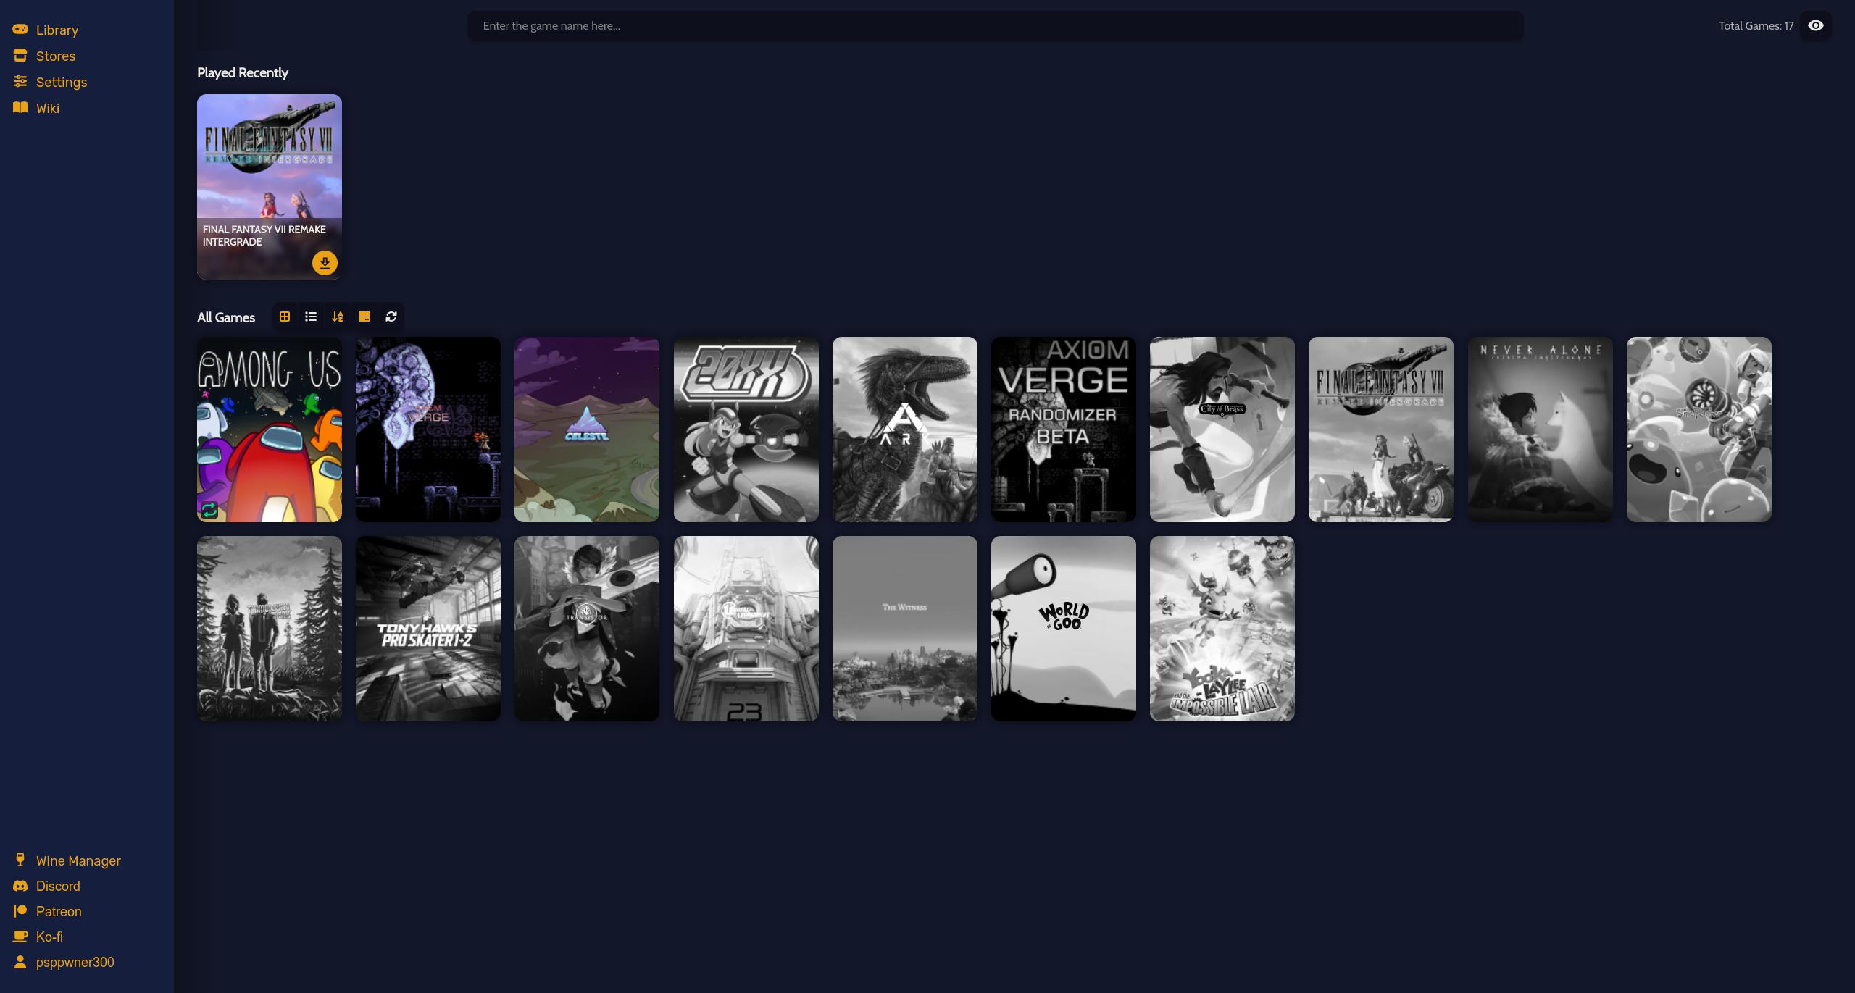
Task: Open the Wine Manager
Action: point(67,860)
